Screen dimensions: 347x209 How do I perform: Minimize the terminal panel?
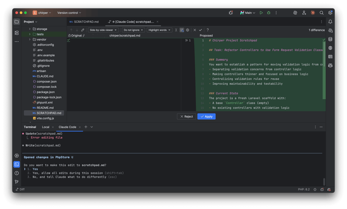pyautogui.click(x=321, y=127)
